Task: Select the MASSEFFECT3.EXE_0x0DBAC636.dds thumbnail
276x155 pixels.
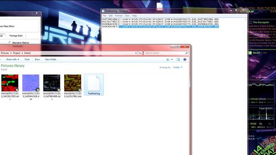Action: coord(31,83)
